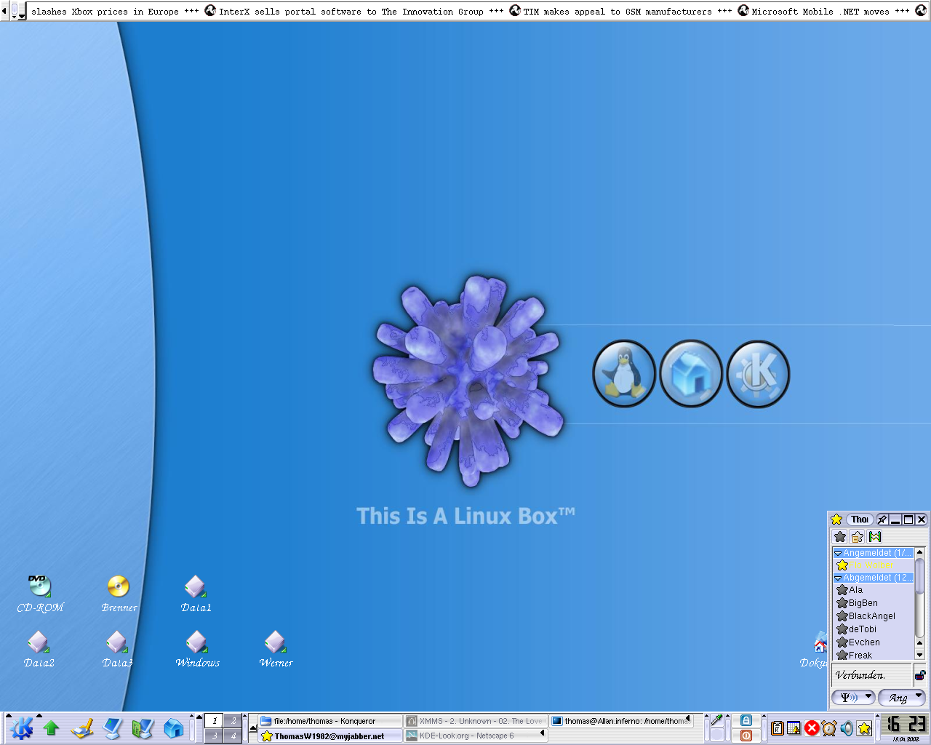
Task: Activate the Konqueror file:/home/thomas taskbar entry
Action: [x=331, y=721]
